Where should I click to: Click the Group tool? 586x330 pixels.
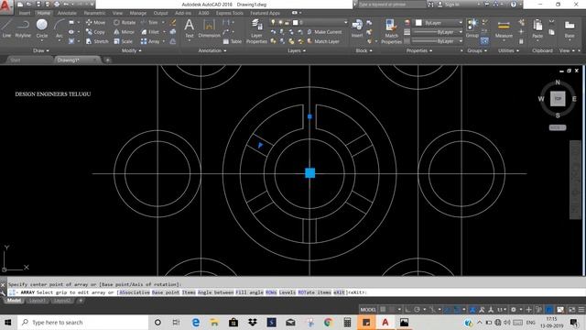[472, 28]
